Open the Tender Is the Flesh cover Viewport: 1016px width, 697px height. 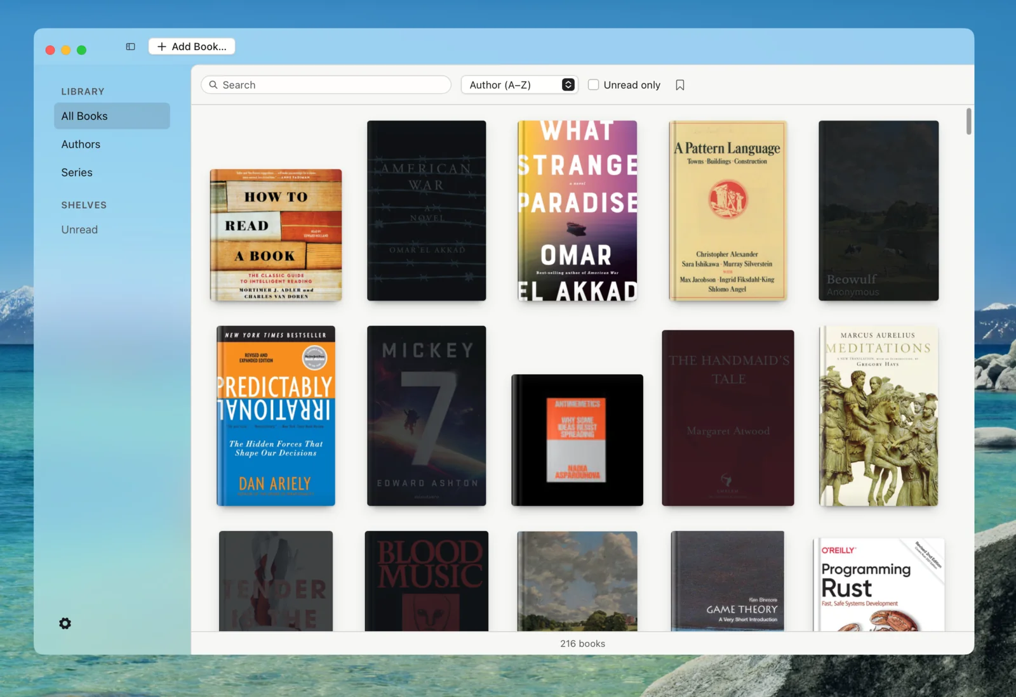pos(276,581)
